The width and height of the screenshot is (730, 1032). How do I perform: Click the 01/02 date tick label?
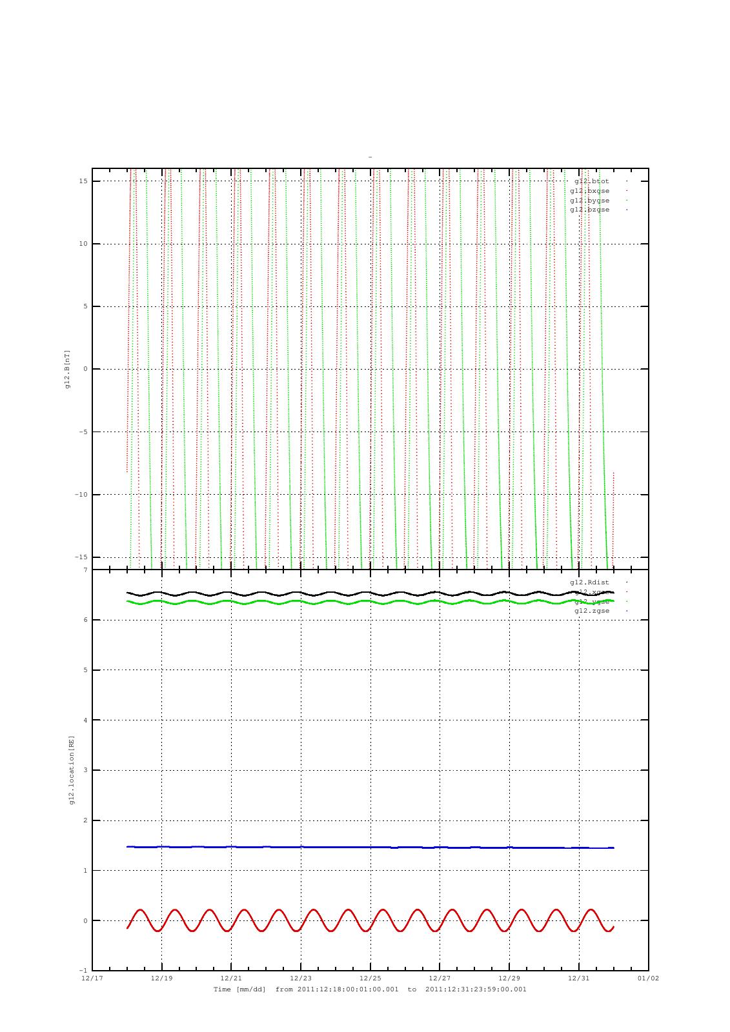pyautogui.click(x=648, y=978)
